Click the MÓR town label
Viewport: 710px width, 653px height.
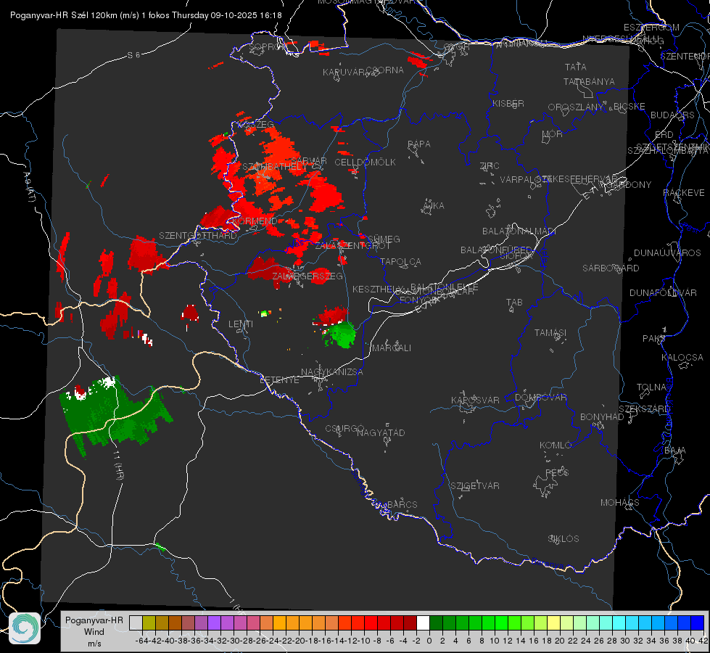tap(553, 134)
